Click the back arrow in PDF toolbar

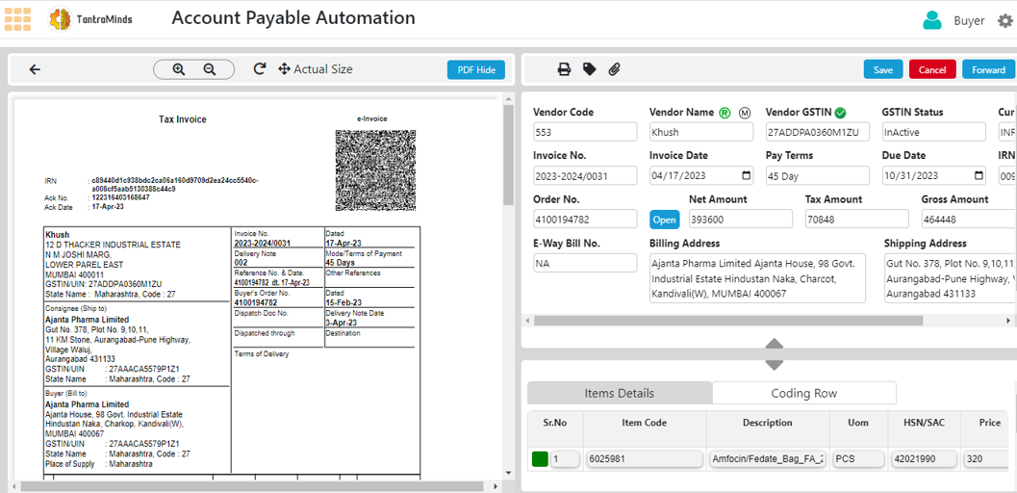pos(35,69)
